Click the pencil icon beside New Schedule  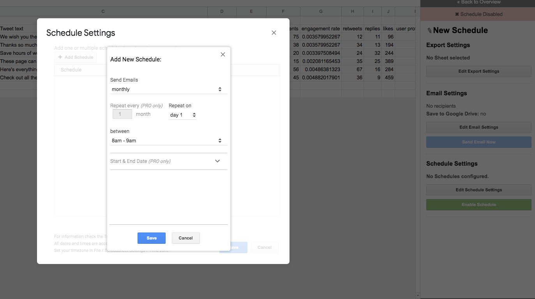point(429,30)
